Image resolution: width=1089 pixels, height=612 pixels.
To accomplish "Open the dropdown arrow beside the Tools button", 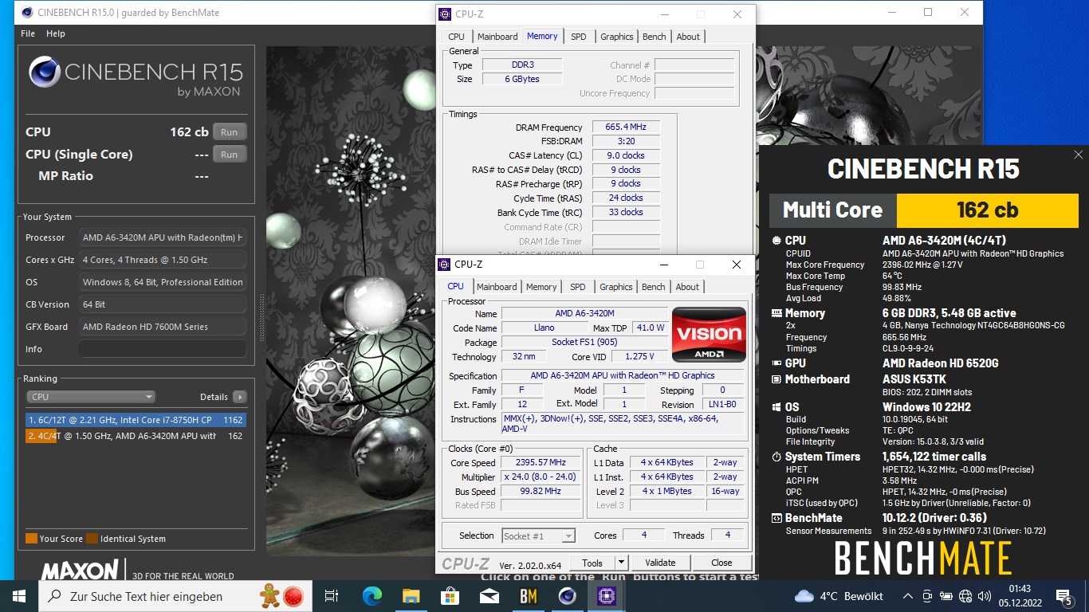I will click(x=621, y=563).
